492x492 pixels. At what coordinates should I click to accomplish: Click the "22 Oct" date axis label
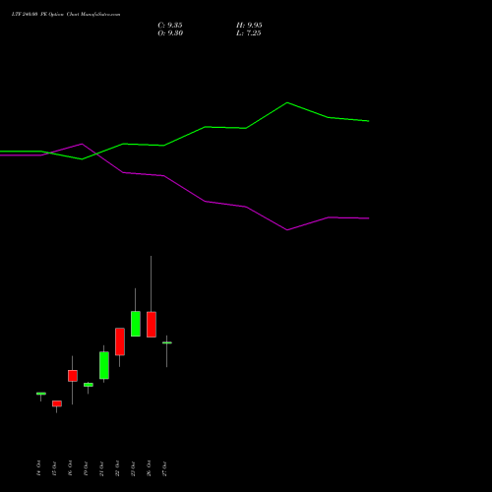(117, 468)
